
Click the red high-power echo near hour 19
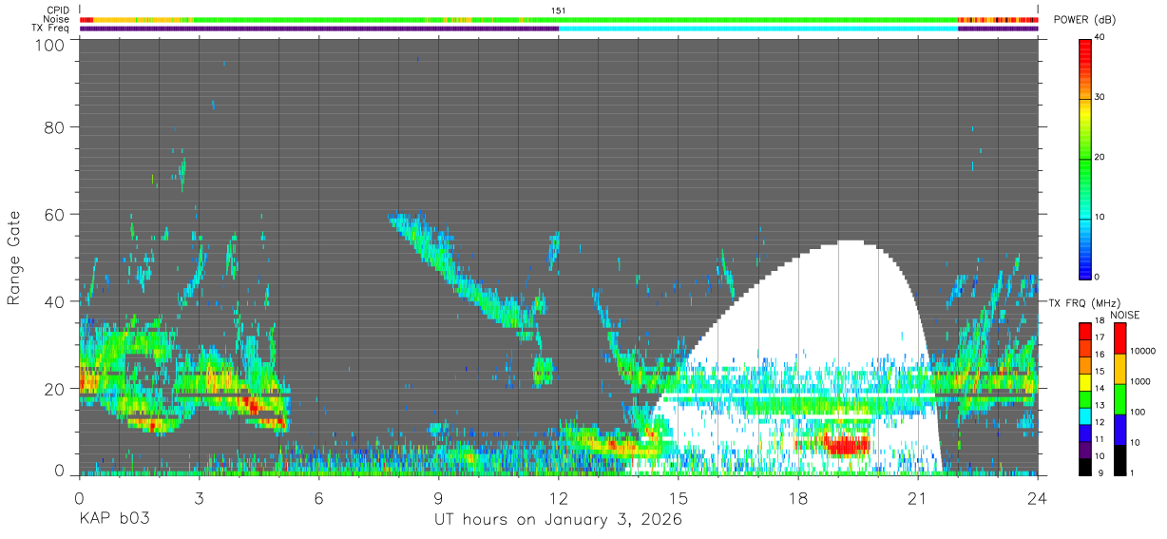pyautogui.click(x=845, y=445)
